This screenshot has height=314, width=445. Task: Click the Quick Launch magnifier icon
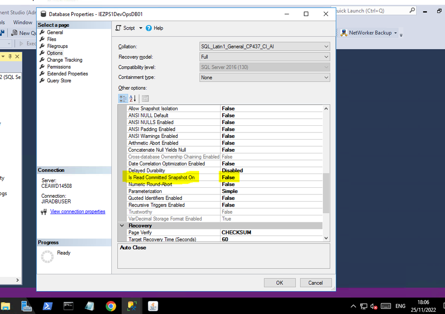pyautogui.click(x=412, y=11)
